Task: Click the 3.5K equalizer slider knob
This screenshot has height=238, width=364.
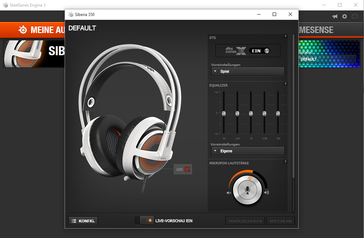Action: click(x=264, y=114)
